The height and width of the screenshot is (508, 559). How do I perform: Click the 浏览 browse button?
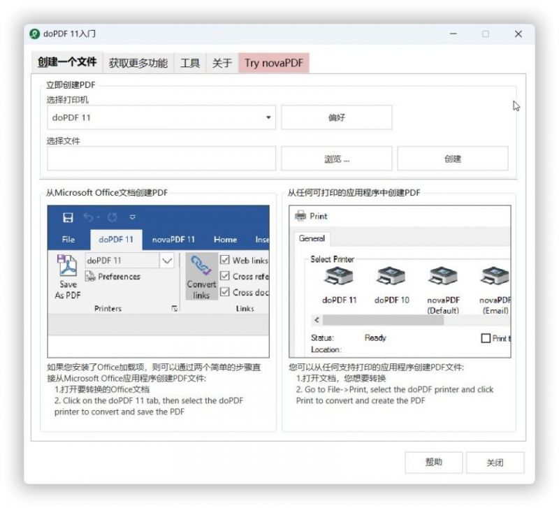pyautogui.click(x=337, y=159)
